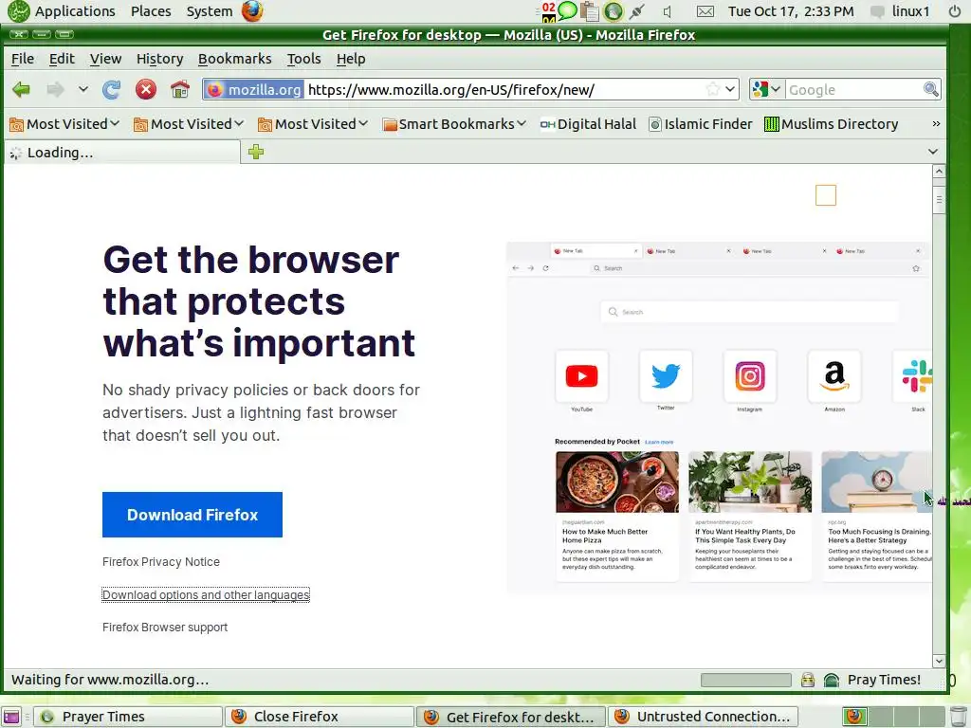
Task: Open a new tab with the green plus icon
Action: point(256,152)
